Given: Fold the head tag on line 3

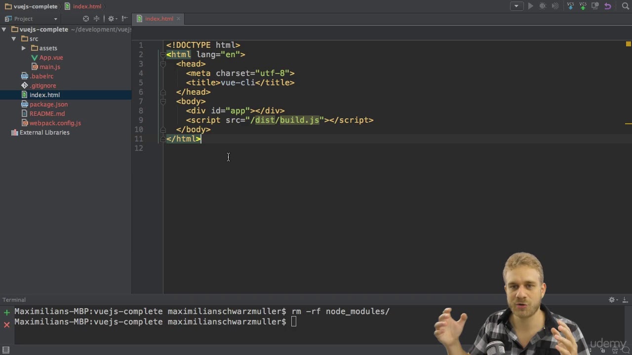Looking at the screenshot, I should point(162,64).
